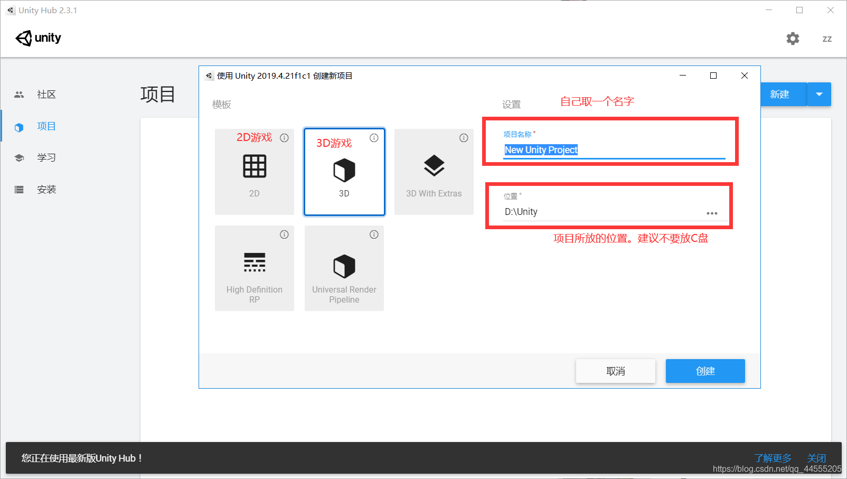Maximize the Unity Hub main window
The image size is (847, 479).
[799, 10]
